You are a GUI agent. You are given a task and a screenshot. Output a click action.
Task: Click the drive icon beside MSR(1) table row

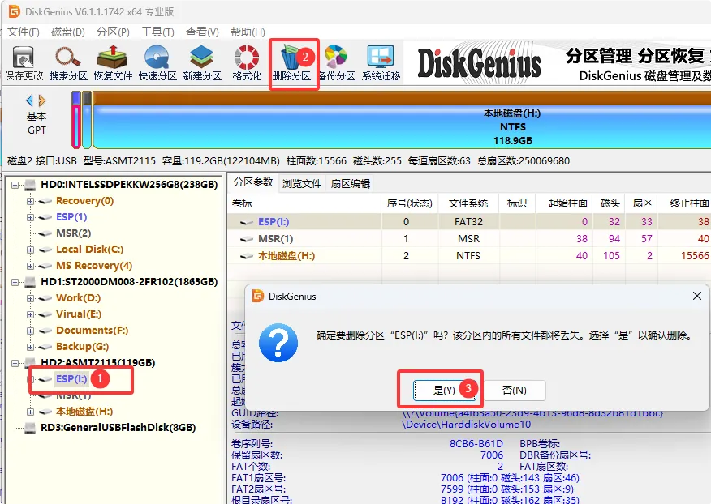(246, 239)
